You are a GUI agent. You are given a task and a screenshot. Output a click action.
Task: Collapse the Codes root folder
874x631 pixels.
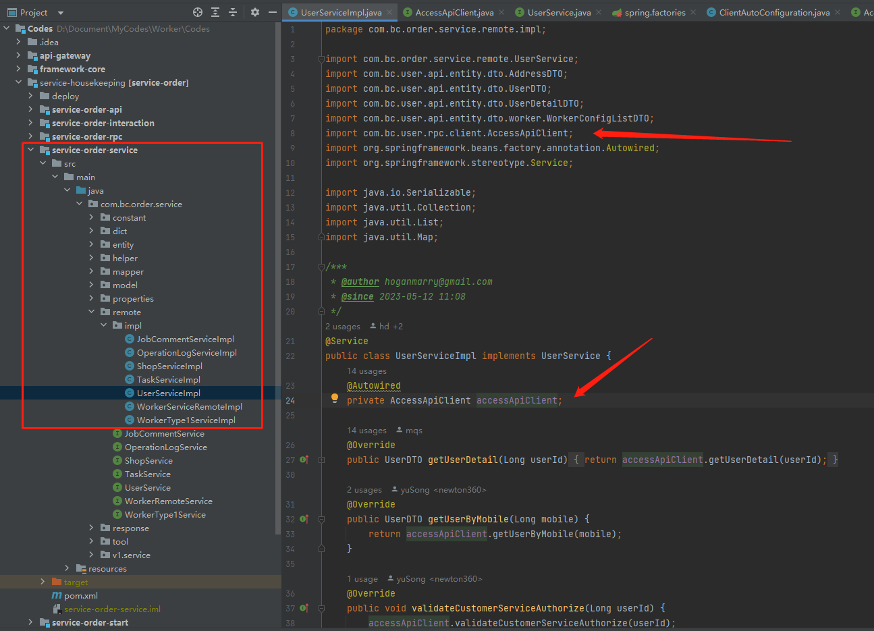pyautogui.click(x=7, y=28)
